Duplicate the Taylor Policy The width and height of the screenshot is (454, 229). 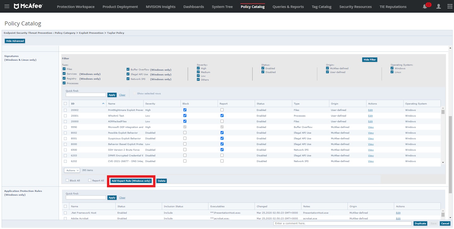(420, 223)
